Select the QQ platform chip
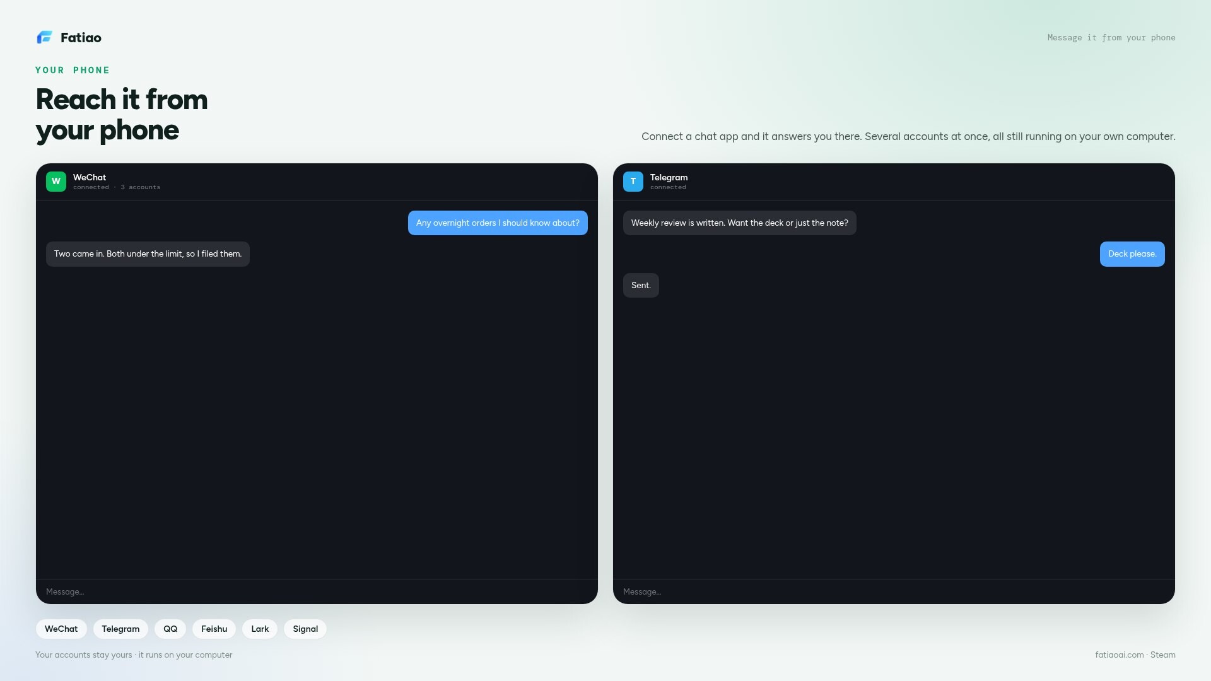The width and height of the screenshot is (1211, 681). pyautogui.click(x=170, y=629)
